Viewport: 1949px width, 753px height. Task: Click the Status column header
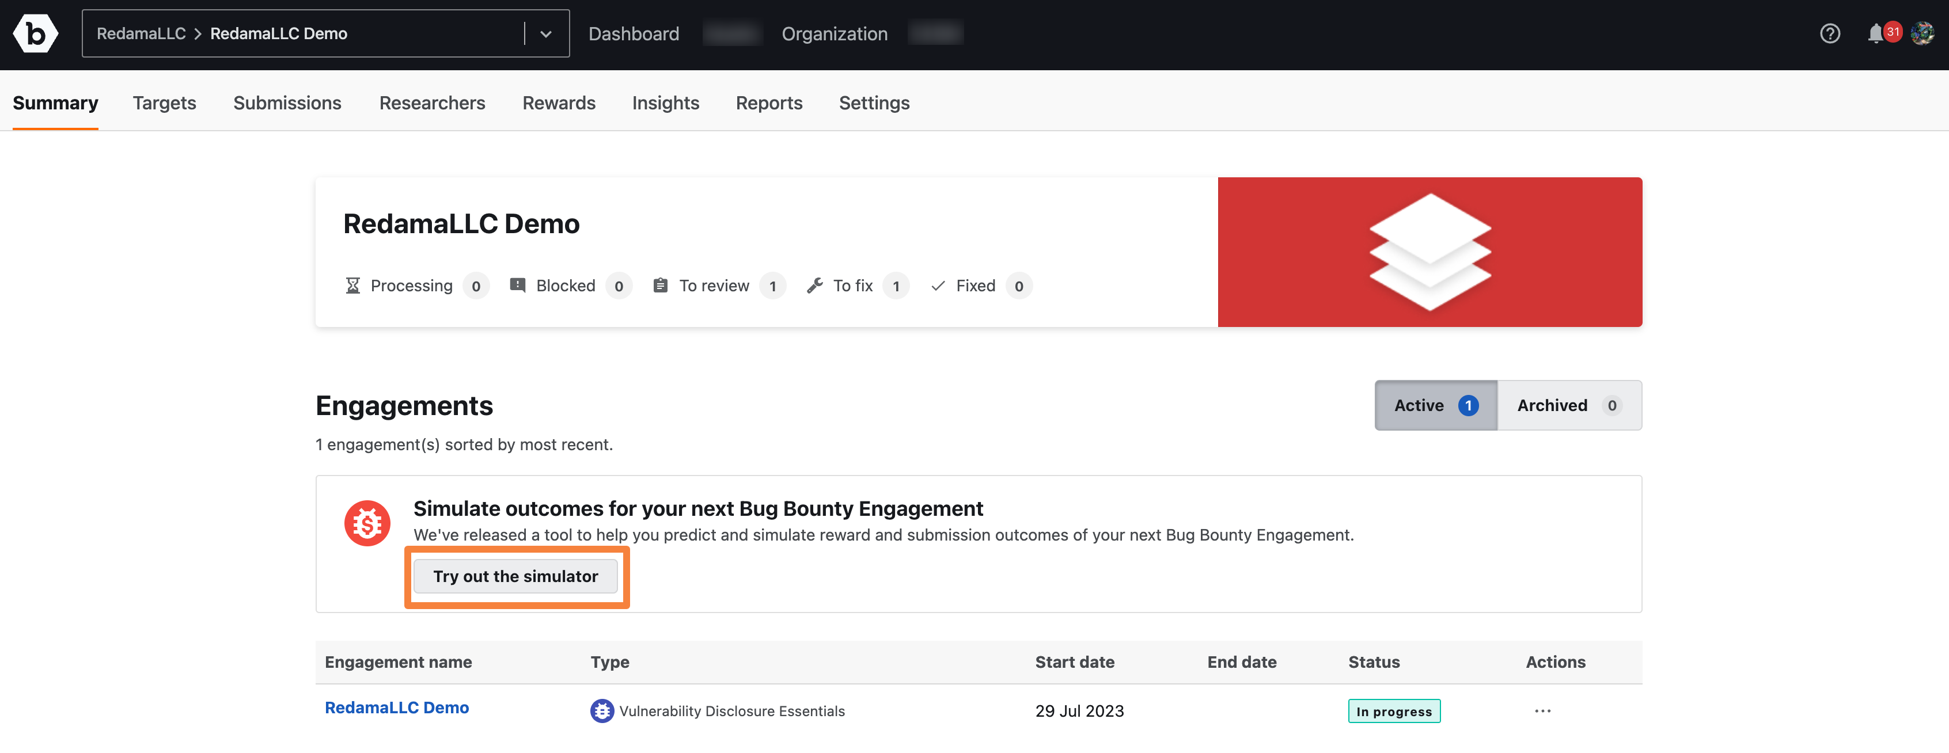pos(1374,662)
